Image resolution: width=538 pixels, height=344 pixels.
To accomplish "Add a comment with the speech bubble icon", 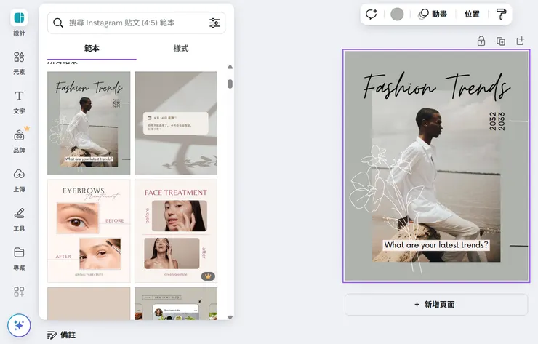I will pos(372,14).
